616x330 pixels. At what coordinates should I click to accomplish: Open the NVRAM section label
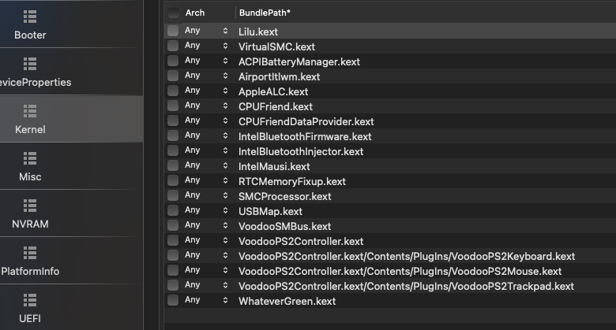(x=30, y=224)
